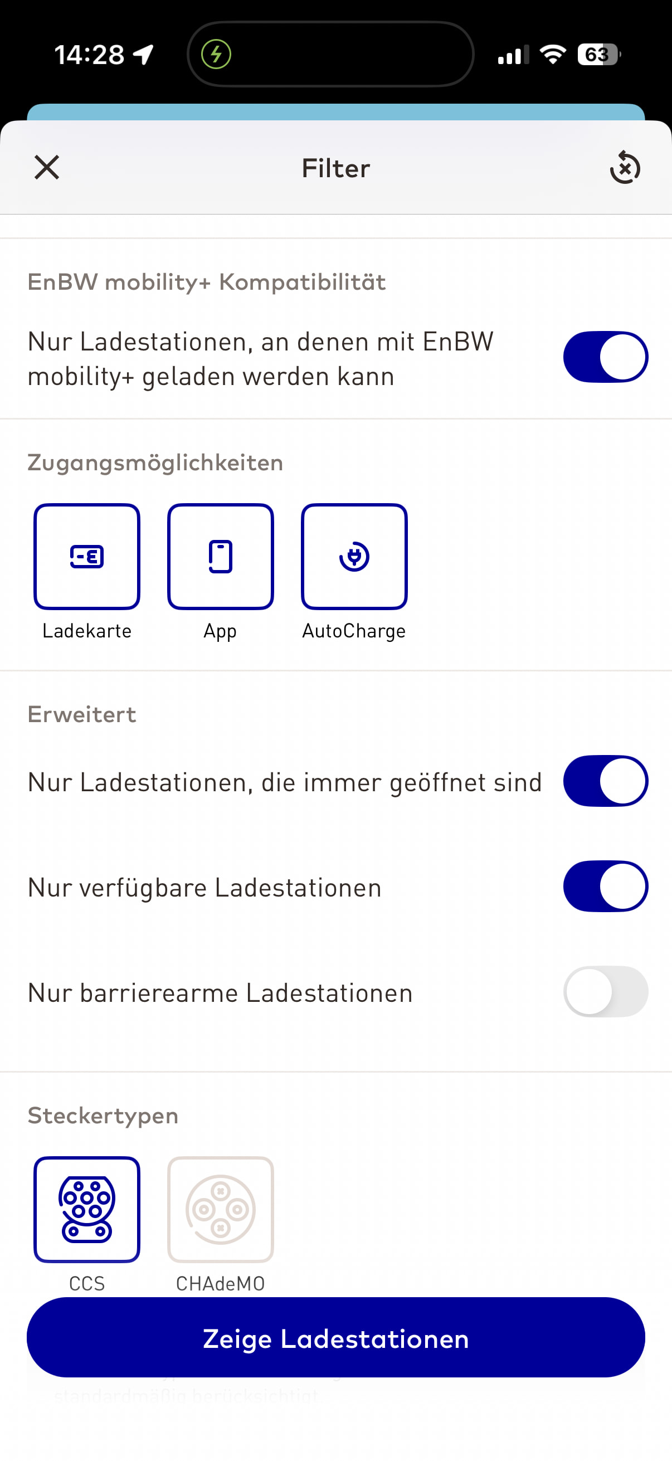Tap the green charging indicator in Dynamic Island

tap(216, 55)
